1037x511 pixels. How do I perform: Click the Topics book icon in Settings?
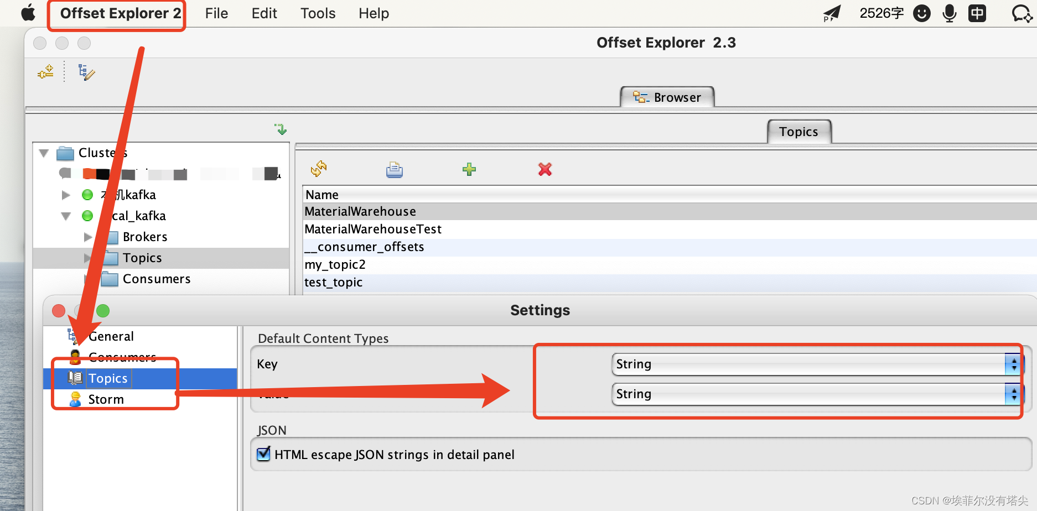[x=75, y=378]
